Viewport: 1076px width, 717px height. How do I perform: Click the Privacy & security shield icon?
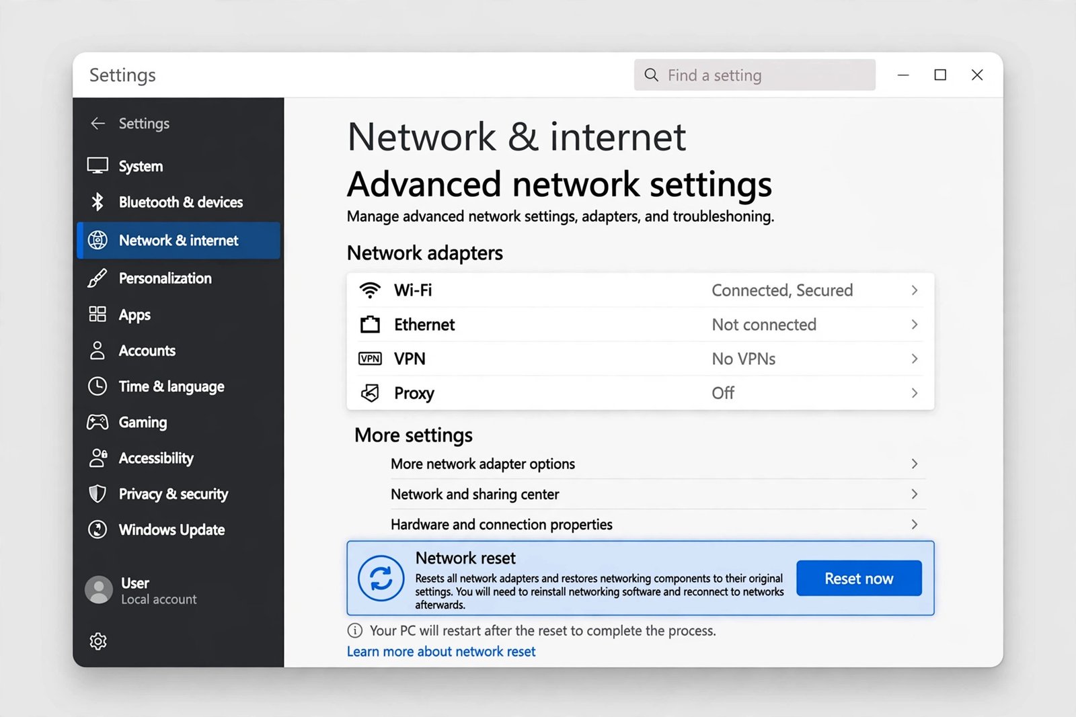coord(98,494)
